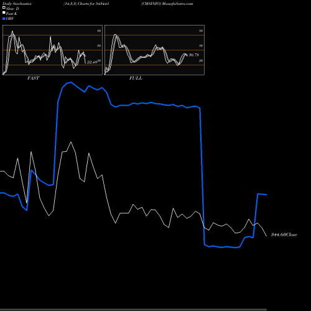Click the 50 axis label in FULL chart
Screen dimensions: 311x311
(201, 45)
